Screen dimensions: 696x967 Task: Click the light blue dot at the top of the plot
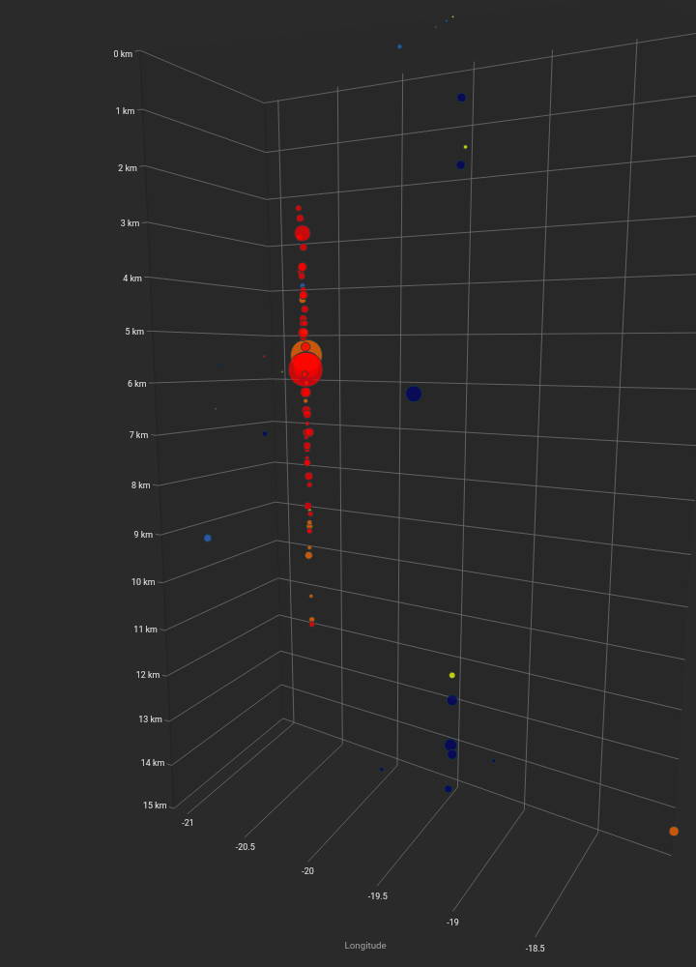pos(399,46)
